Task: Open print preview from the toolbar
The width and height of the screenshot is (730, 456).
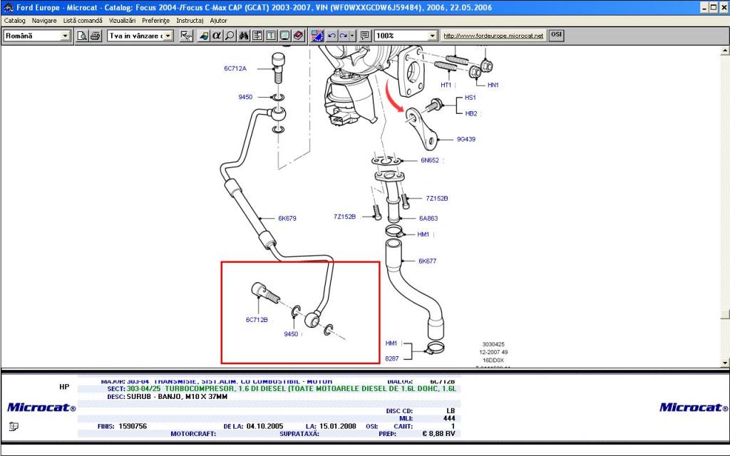Action: (83, 36)
